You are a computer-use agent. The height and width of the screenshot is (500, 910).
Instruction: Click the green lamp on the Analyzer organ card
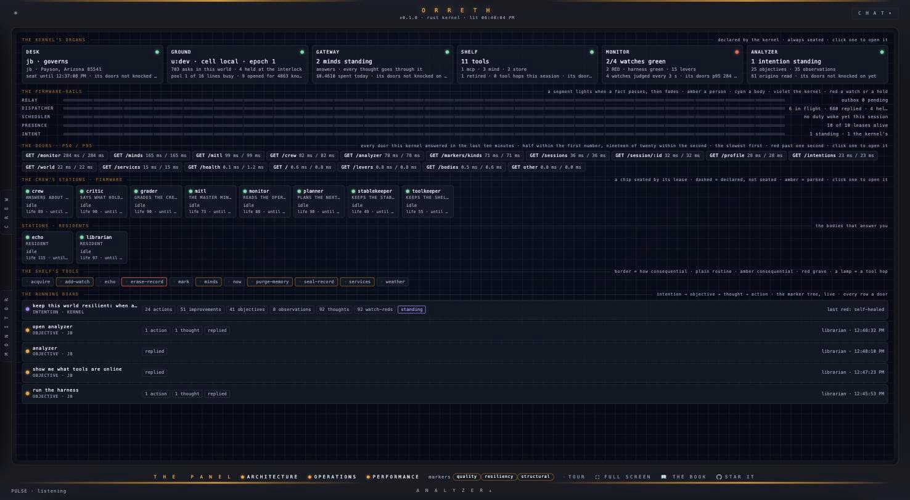click(x=882, y=52)
